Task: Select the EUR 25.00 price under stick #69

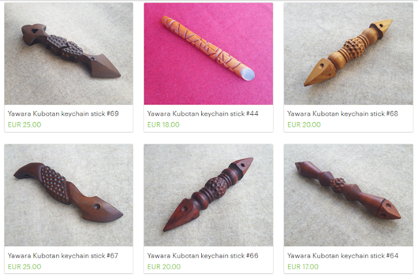Action: click(x=25, y=125)
